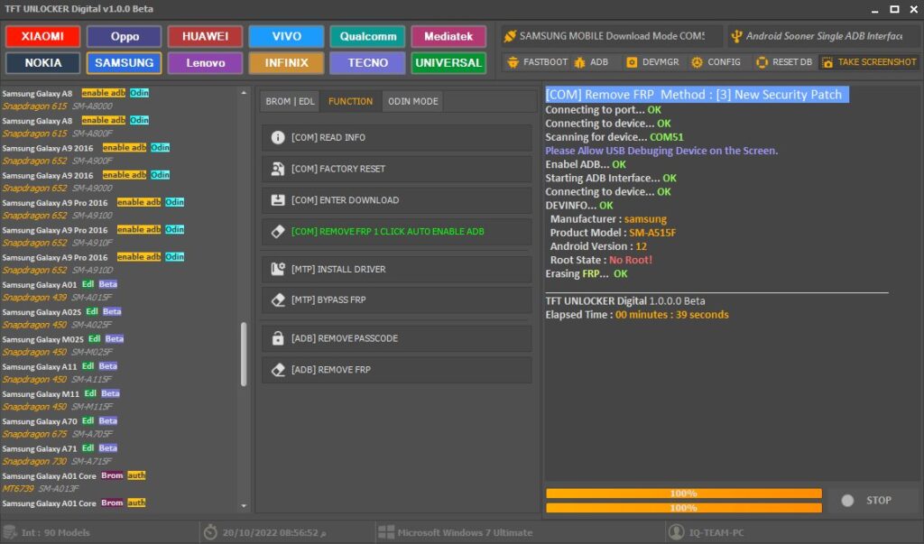Click the lower 100% progress bar
This screenshot has width=924, height=544.
(x=684, y=507)
